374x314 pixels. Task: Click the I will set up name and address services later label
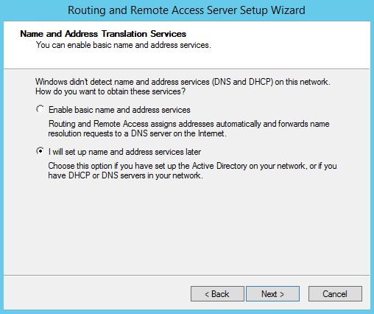(124, 152)
